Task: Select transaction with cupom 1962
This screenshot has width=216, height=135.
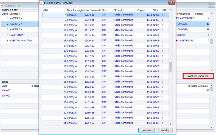Action: 105,123
